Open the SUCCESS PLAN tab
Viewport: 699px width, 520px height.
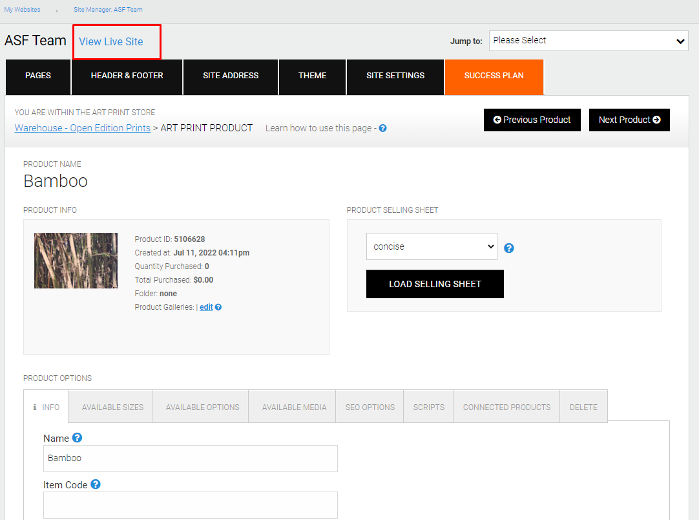pos(494,76)
